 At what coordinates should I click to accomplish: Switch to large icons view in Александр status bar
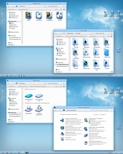112,72
